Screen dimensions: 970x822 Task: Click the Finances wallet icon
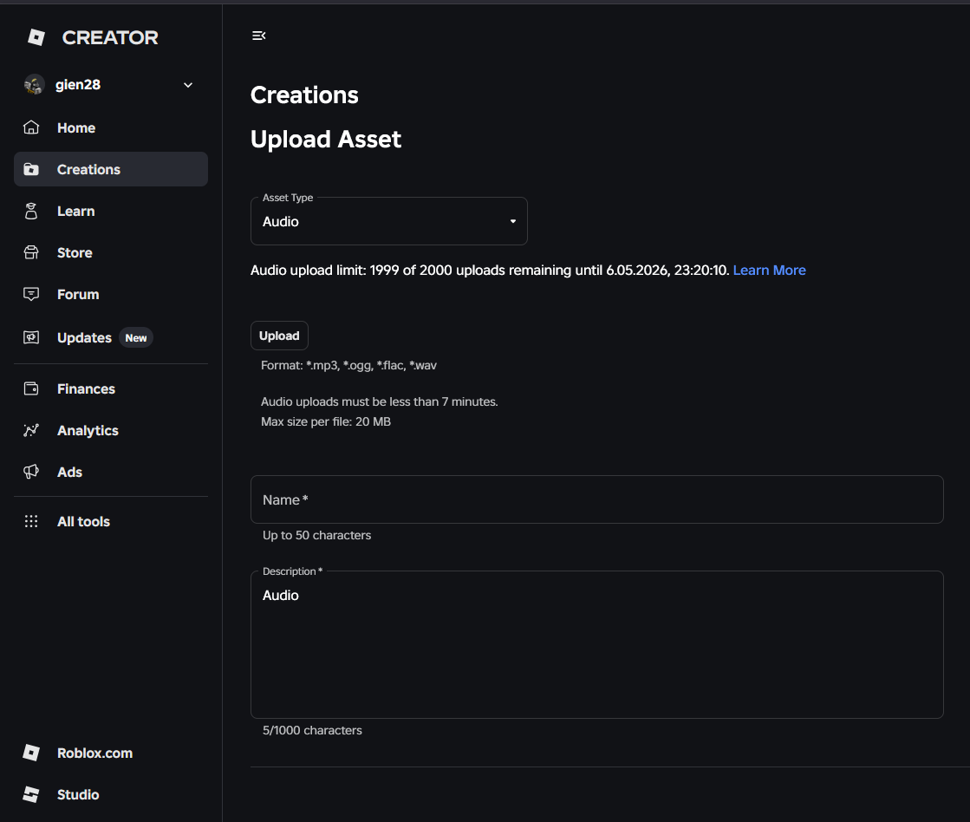click(31, 388)
